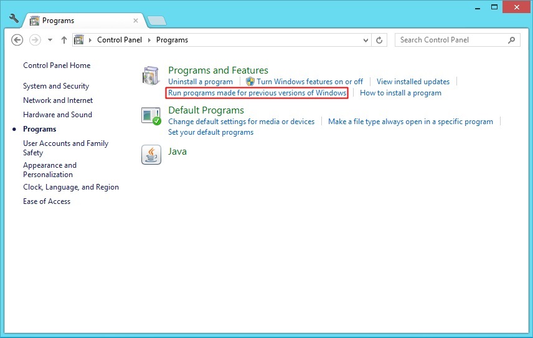This screenshot has width=533, height=338.
Task: Click the Java coffee cup icon
Action: (x=151, y=155)
